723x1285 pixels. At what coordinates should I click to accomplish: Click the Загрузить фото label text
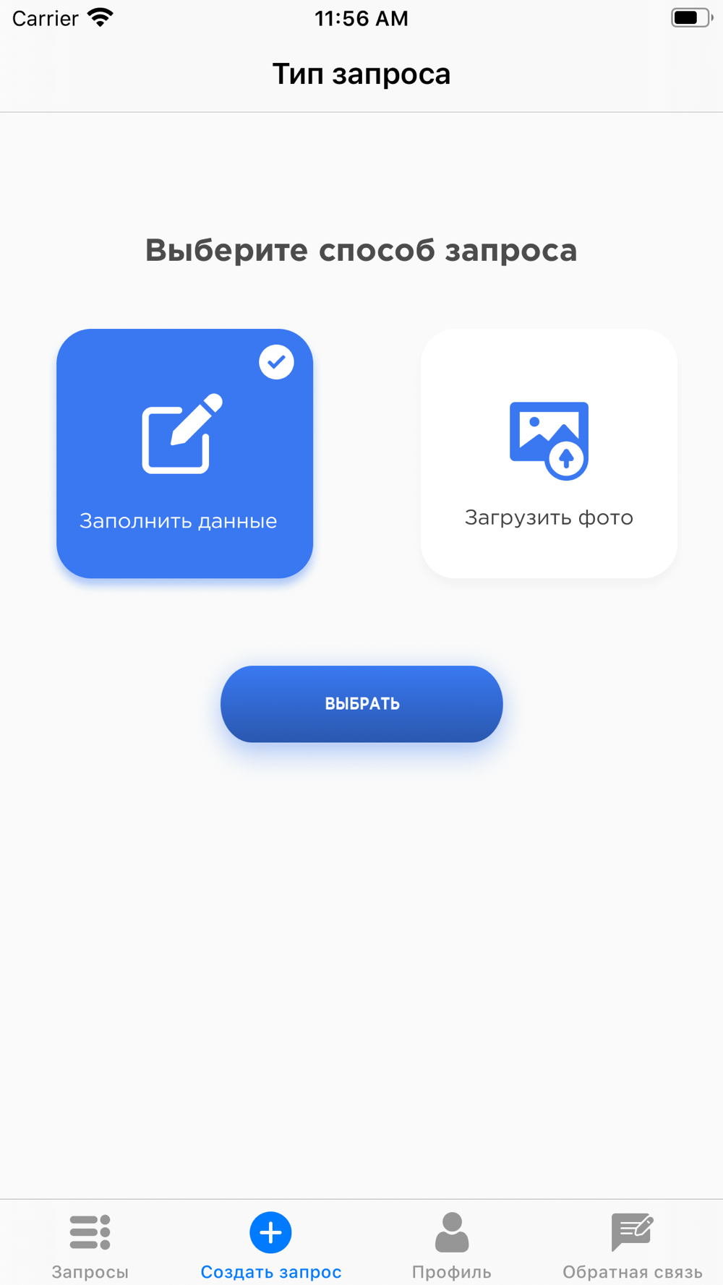coord(549,518)
